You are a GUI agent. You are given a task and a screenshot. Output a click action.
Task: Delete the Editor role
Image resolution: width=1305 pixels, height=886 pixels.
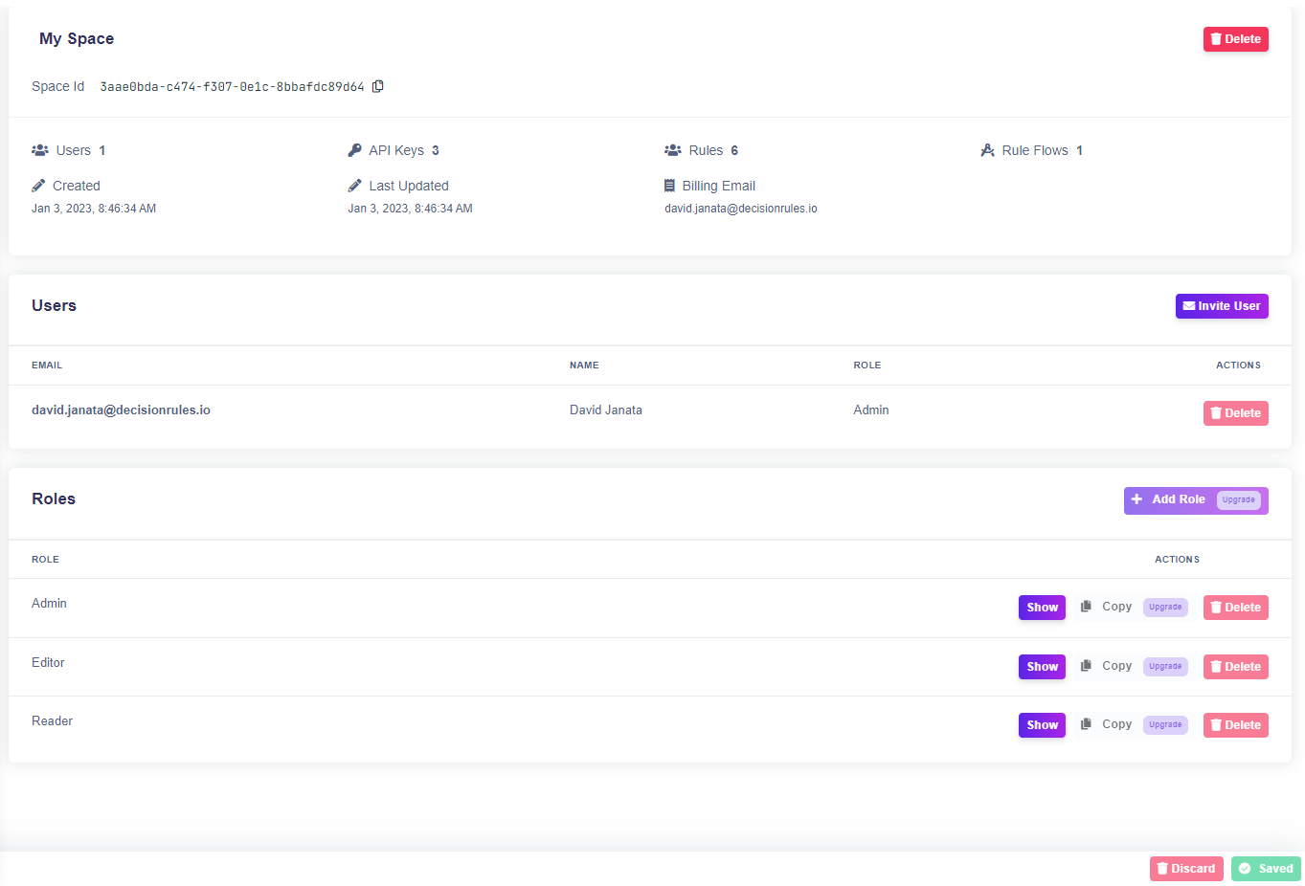click(1235, 667)
